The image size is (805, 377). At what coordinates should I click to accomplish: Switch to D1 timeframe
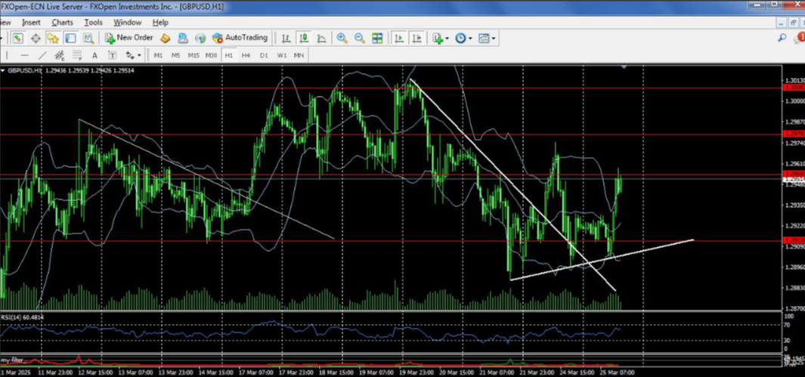(x=264, y=55)
